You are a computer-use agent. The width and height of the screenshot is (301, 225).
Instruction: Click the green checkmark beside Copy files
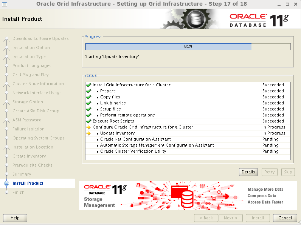pos(88,97)
